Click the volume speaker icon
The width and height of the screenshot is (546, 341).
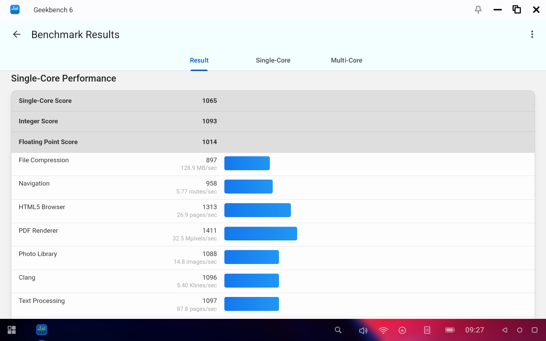[363, 330]
